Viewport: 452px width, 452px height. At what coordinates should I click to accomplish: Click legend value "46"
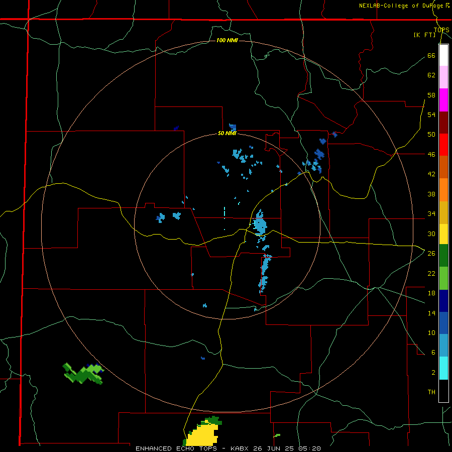[x=431, y=155]
